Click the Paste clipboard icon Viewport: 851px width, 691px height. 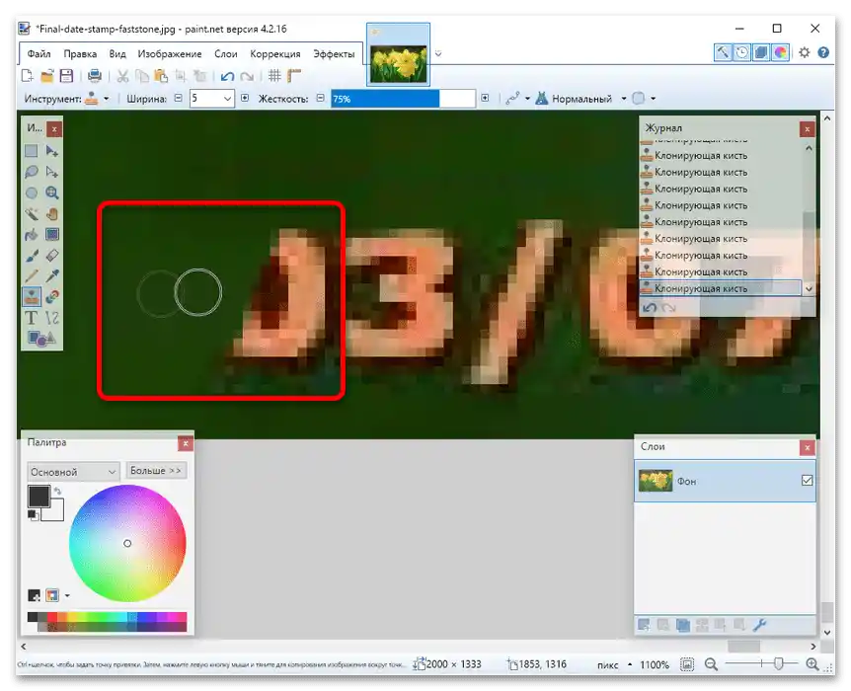click(x=161, y=76)
